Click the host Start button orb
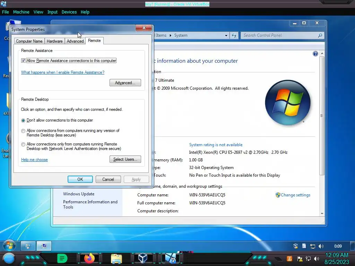This screenshot has height=266, width=355. click(9, 259)
